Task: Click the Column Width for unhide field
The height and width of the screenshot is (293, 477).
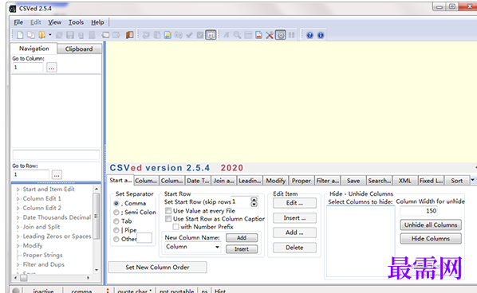Action: pos(419,211)
